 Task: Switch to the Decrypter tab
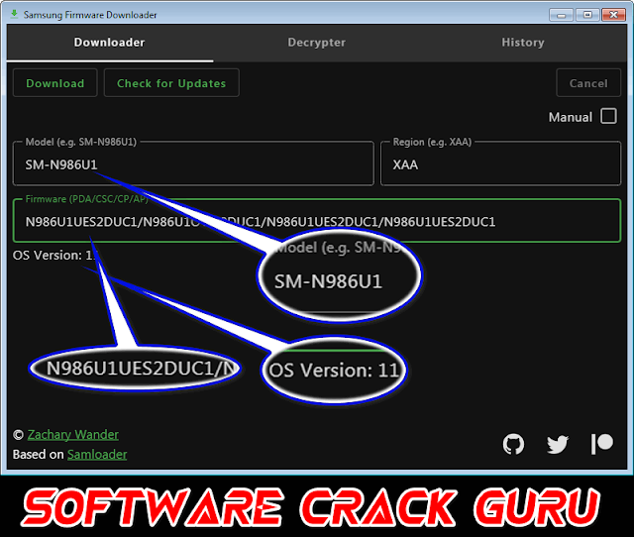click(317, 43)
